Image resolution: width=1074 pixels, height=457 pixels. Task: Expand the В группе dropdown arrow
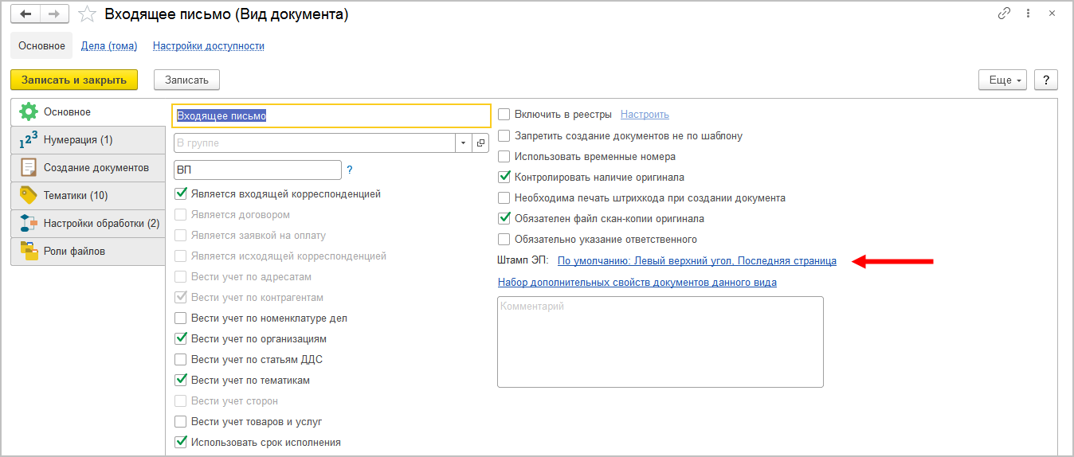[x=463, y=143]
